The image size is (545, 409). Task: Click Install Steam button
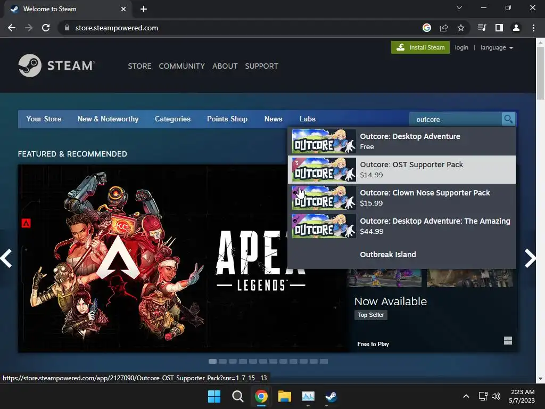pyautogui.click(x=420, y=47)
